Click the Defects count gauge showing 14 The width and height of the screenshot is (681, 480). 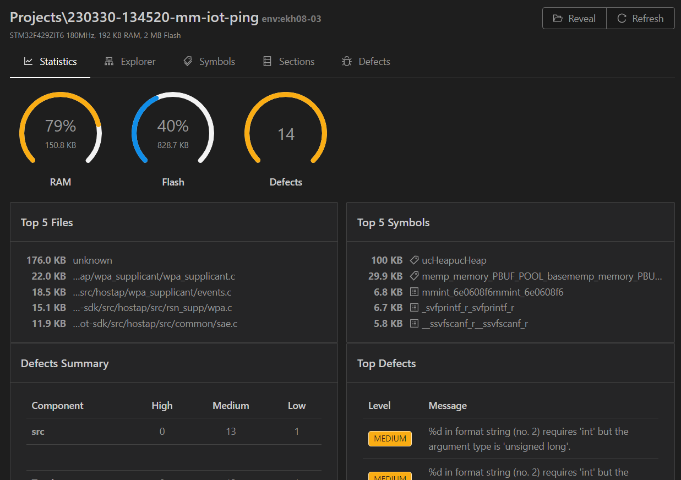pyautogui.click(x=286, y=133)
